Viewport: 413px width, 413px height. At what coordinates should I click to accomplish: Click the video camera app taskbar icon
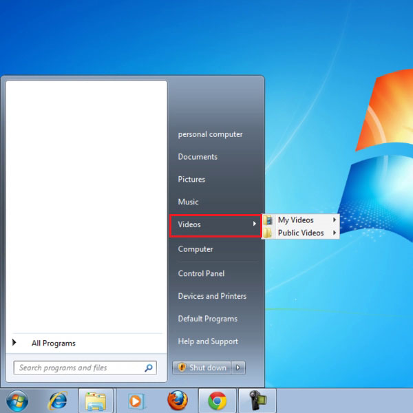tap(257, 401)
